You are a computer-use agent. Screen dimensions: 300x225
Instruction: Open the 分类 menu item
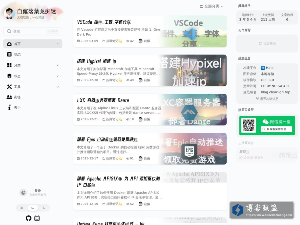[x=33, y=65]
